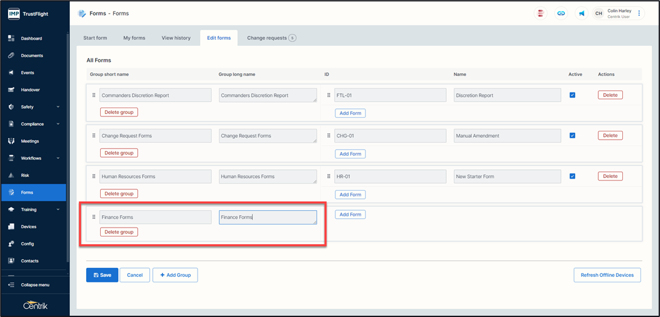Click the Refresh Offline Devices button
660x317 pixels.
click(607, 275)
